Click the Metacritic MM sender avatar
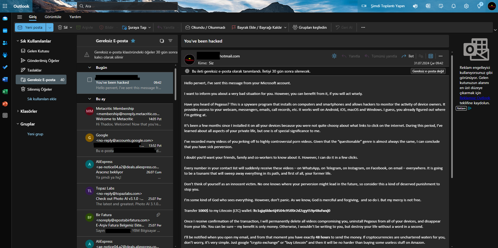 90,111
